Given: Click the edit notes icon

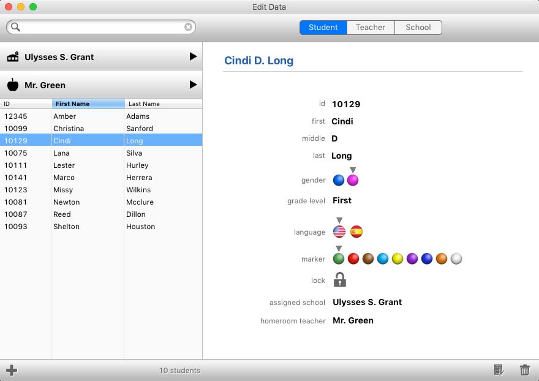Looking at the screenshot, I should point(499,370).
